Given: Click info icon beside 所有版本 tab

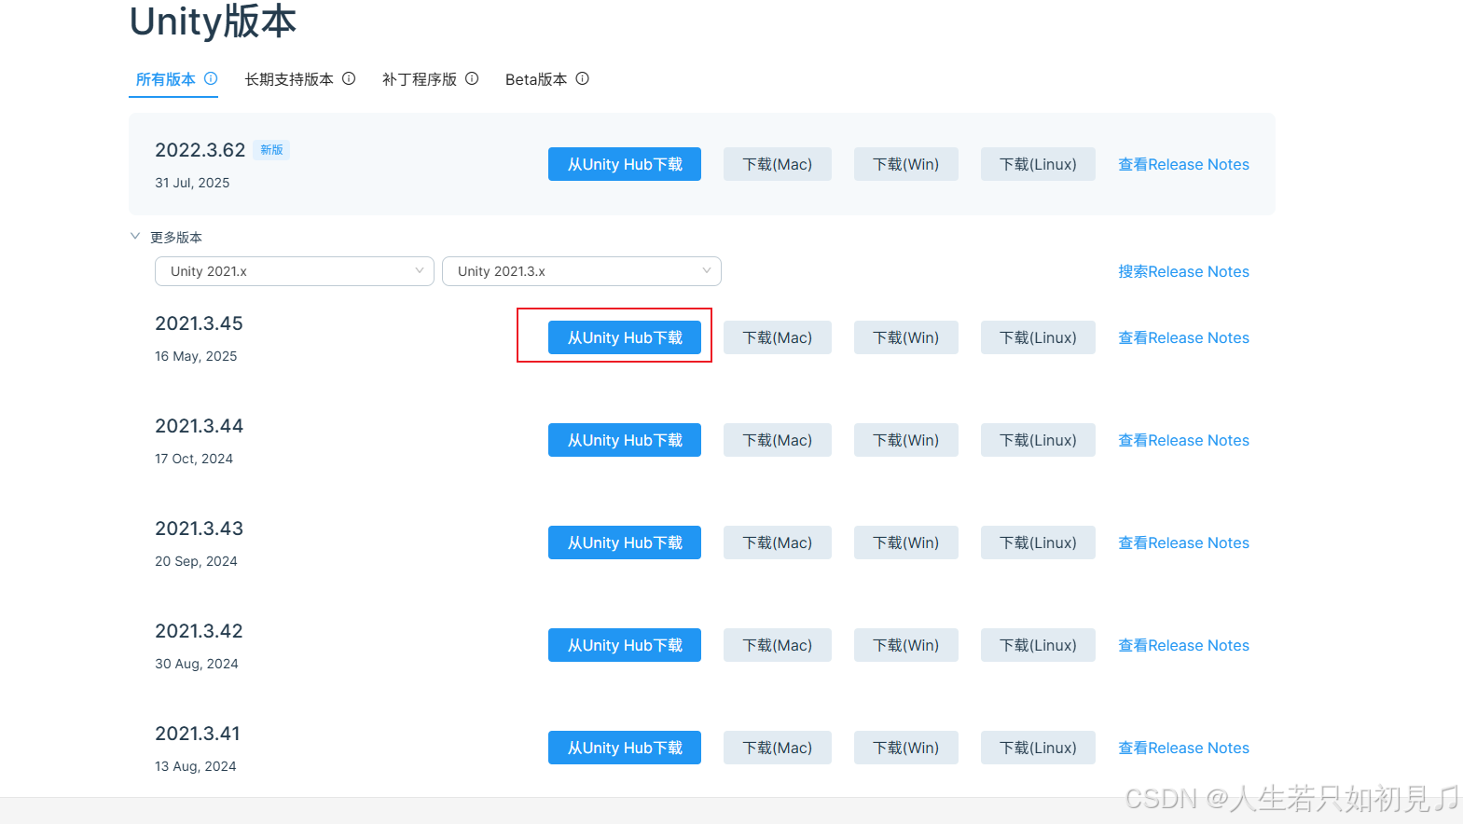Looking at the screenshot, I should click(x=211, y=78).
